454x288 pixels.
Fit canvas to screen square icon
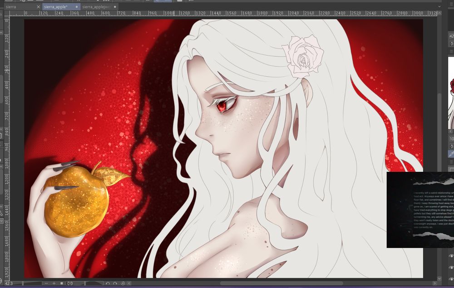[61, 283]
